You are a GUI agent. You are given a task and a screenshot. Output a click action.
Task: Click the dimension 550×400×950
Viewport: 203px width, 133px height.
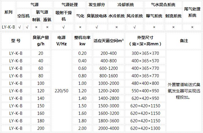coord(145,91)
